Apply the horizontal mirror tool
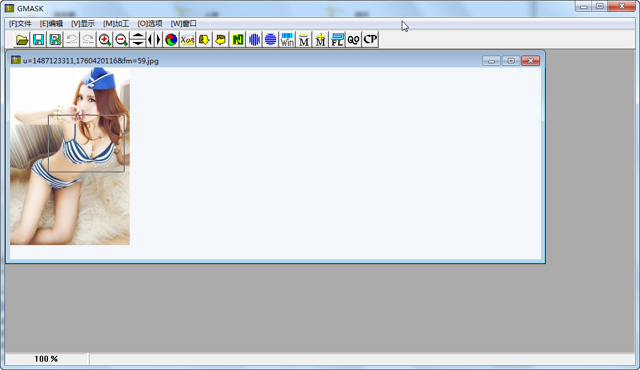The height and width of the screenshot is (370, 640). [x=154, y=40]
